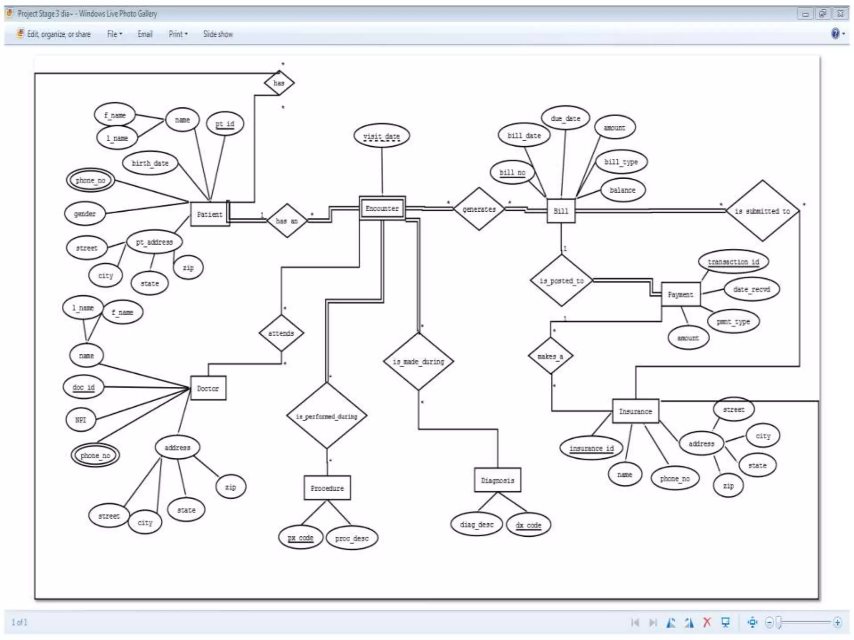Click Slide show in the top toolbar
854x640 pixels.
point(218,34)
